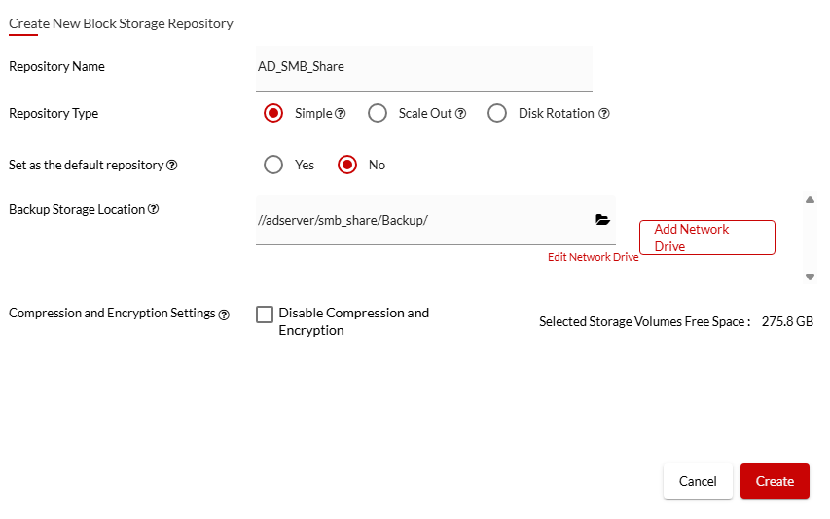Click help icon for default repository setting
The height and width of the screenshot is (519, 830).
pos(172,166)
